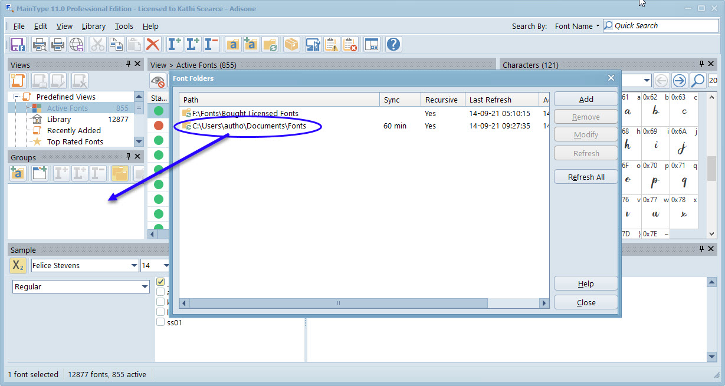The image size is (725, 386).
Task: Click the magnifier zoom icon in Characters panel
Action: pos(697,81)
